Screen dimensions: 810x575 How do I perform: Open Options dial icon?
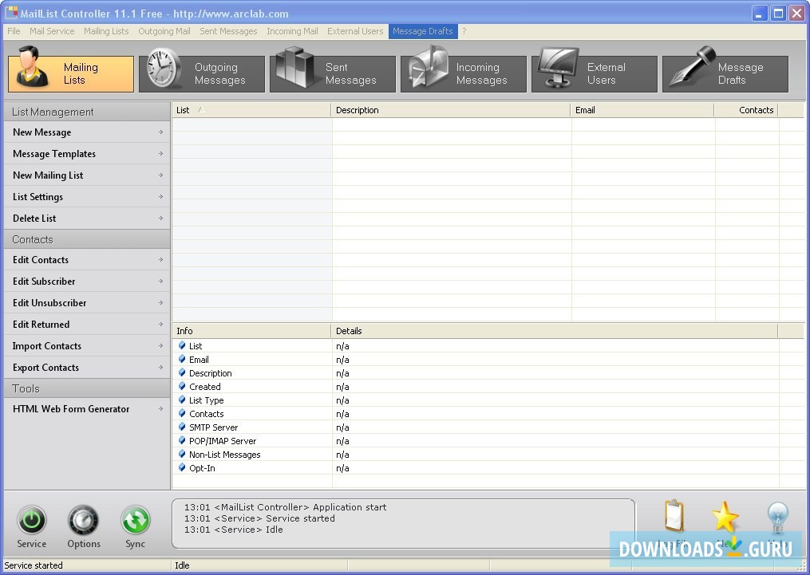coord(83,520)
